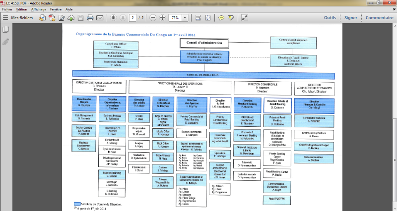Select the highlight text tool

coord(231,18)
